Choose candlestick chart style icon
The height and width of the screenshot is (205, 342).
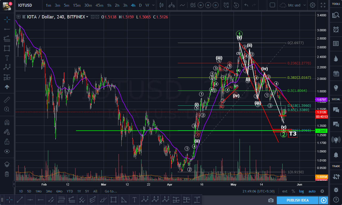click(161, 5)
